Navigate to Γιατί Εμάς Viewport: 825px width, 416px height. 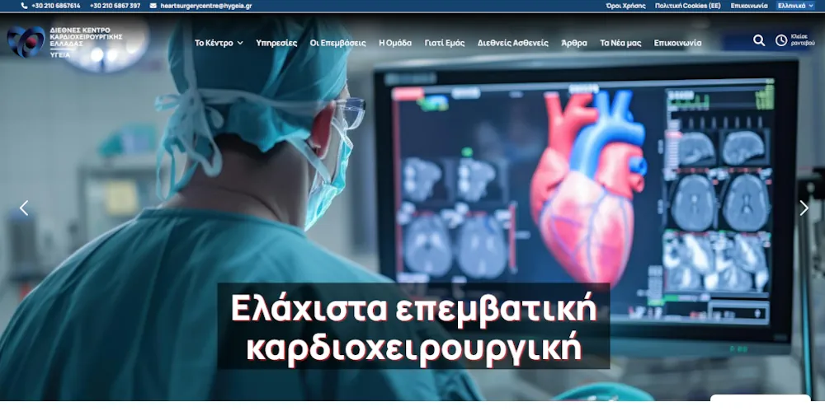[445, 43]
